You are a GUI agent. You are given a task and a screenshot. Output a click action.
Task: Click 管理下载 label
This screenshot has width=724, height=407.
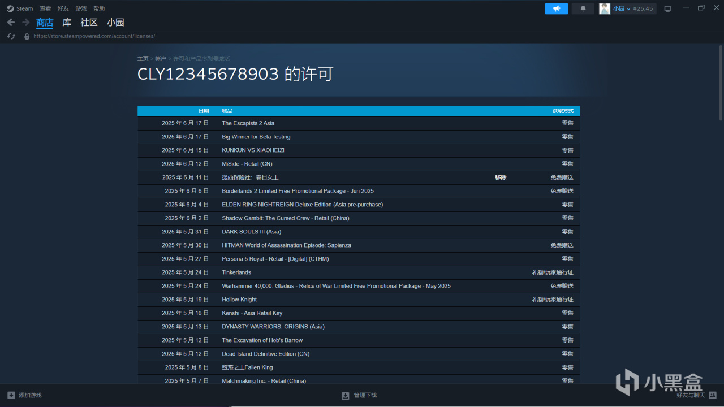click(365, 395)
